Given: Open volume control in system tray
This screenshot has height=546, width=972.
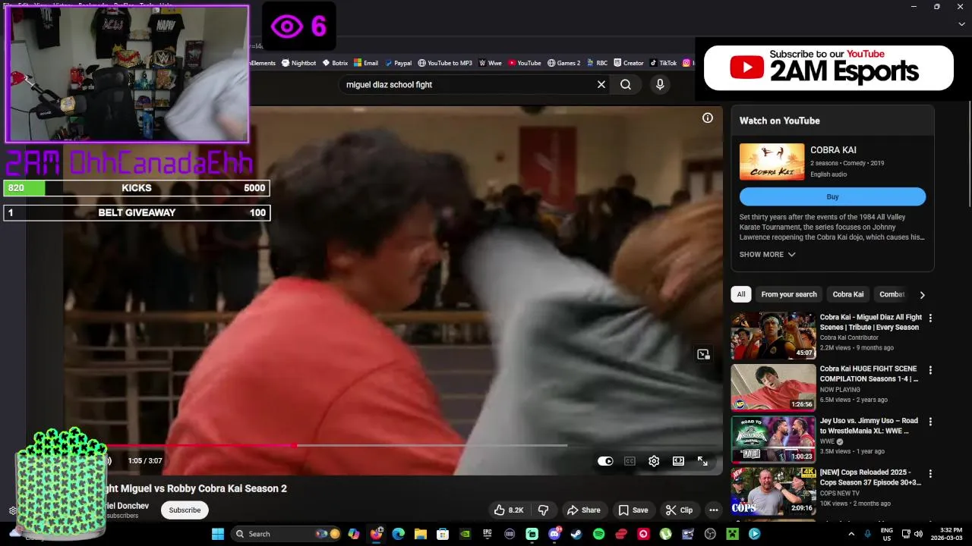Looking at the screenshot, I should (x=917, y=534).
